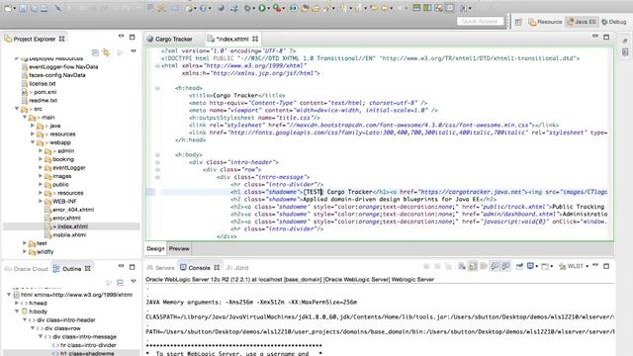The height and width of the screenshot is (356, 633).
Task: Switch to the Cargo Tracker editor tab
Action: 170,40
